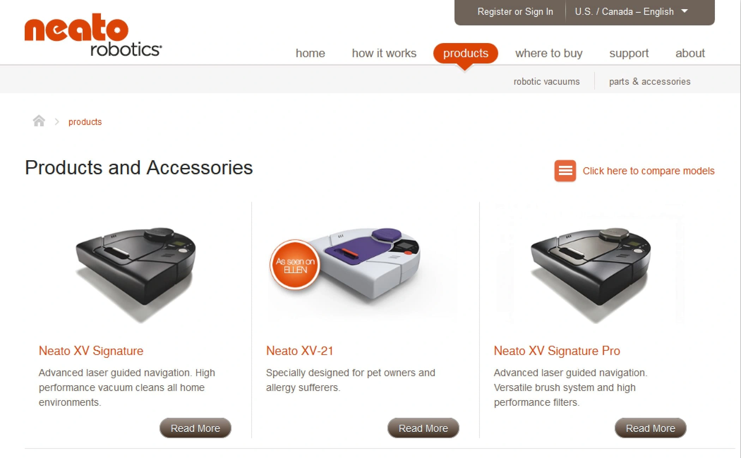The height and width of the screenshot is (458, 741).
Task: Select the where to buy menu item
Action: (549, 53)
